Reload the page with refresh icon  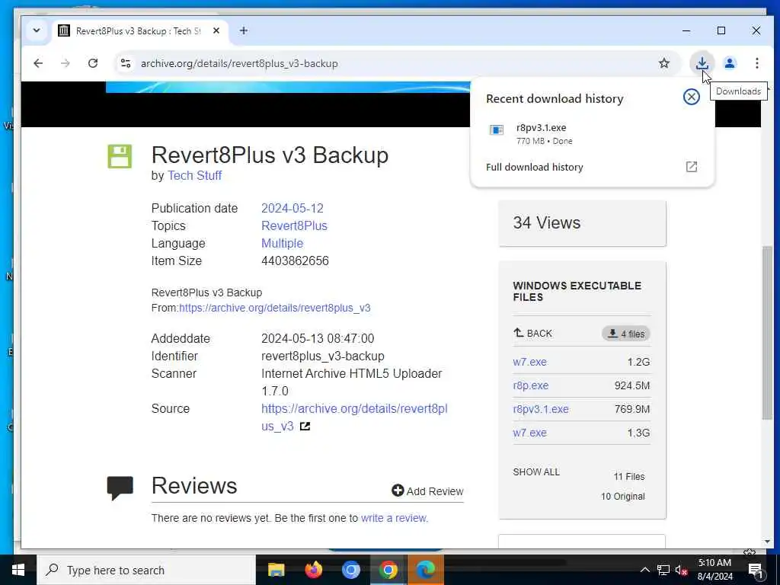[x=93, y=63]
